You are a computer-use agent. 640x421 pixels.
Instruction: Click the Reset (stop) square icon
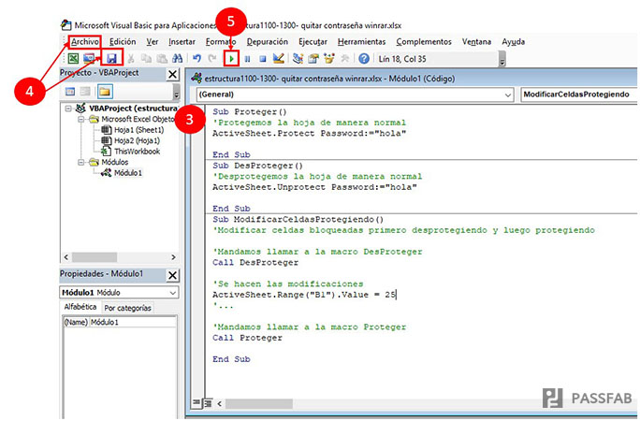262,59
